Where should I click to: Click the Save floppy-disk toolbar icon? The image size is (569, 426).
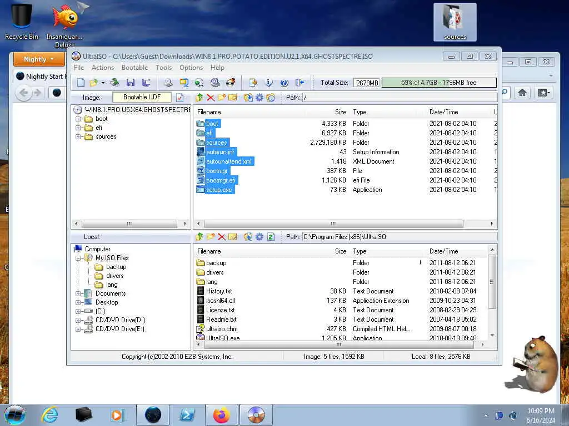pos(131,83)
